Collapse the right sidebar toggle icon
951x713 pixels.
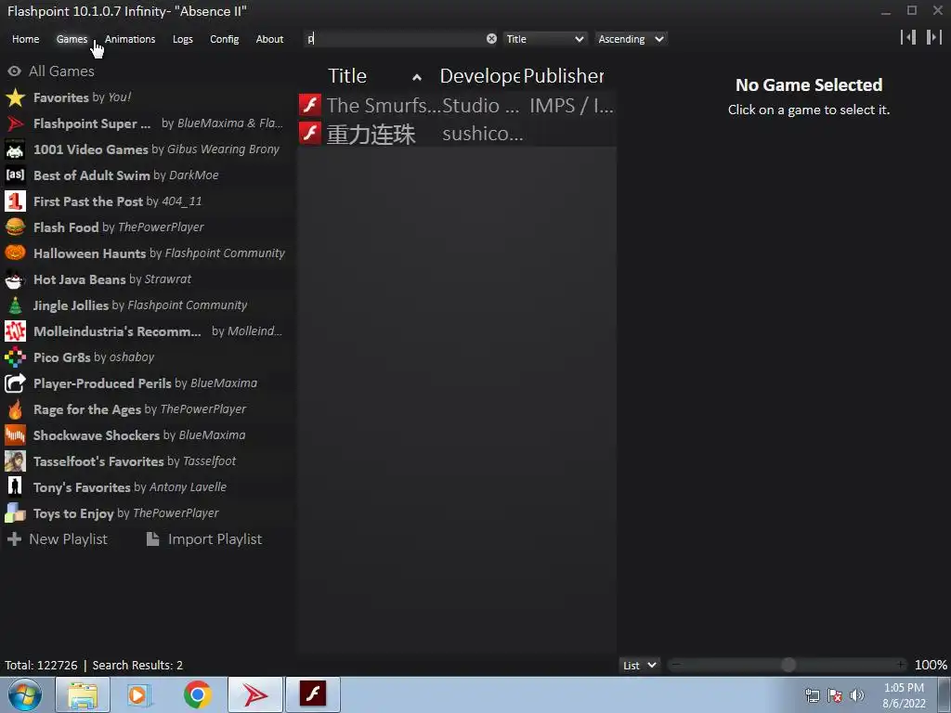[x=934, y=37]
